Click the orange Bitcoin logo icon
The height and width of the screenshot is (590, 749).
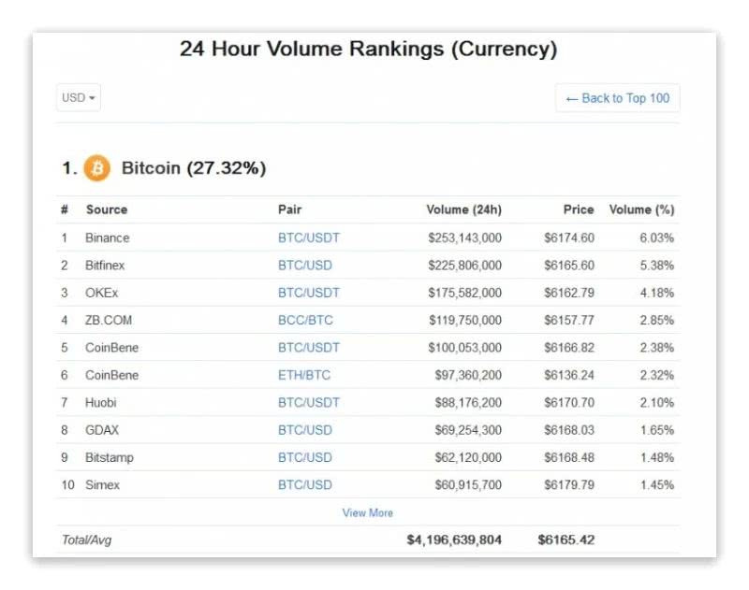click(x=97, y=168)
